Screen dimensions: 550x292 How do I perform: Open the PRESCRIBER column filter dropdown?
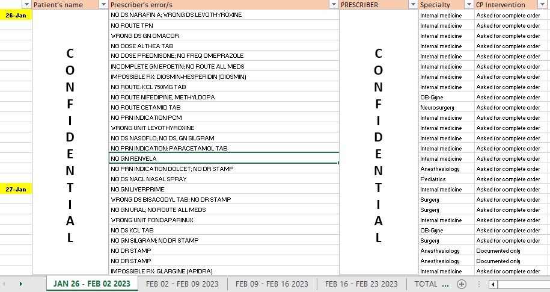point(413,5)
